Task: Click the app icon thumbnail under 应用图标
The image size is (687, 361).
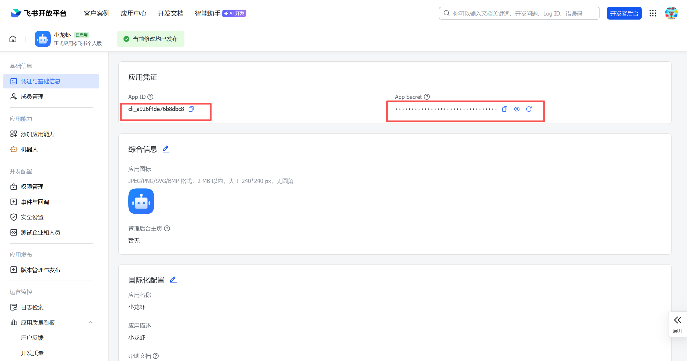Action: [x=141, y=201]
